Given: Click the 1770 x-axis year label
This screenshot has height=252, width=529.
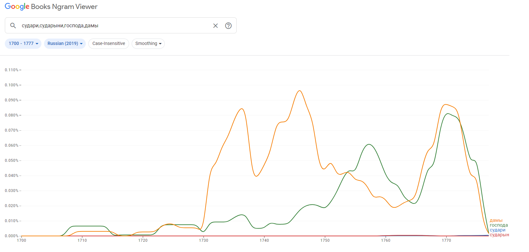Looking at the screenshot, I should coord(446,240).
